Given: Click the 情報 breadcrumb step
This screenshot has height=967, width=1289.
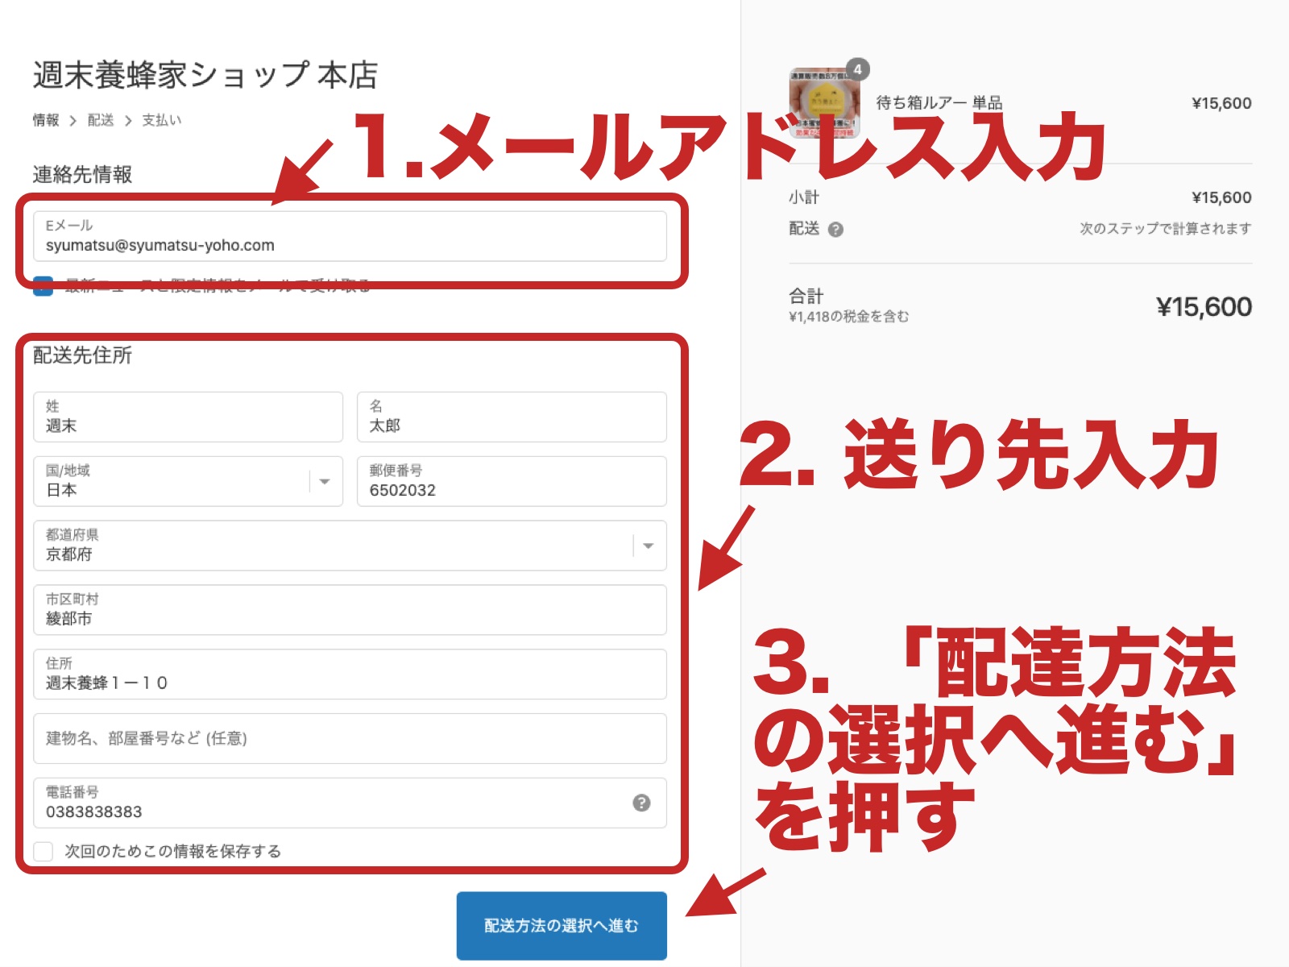Looking at the screenshot, I should coord(46,120).
